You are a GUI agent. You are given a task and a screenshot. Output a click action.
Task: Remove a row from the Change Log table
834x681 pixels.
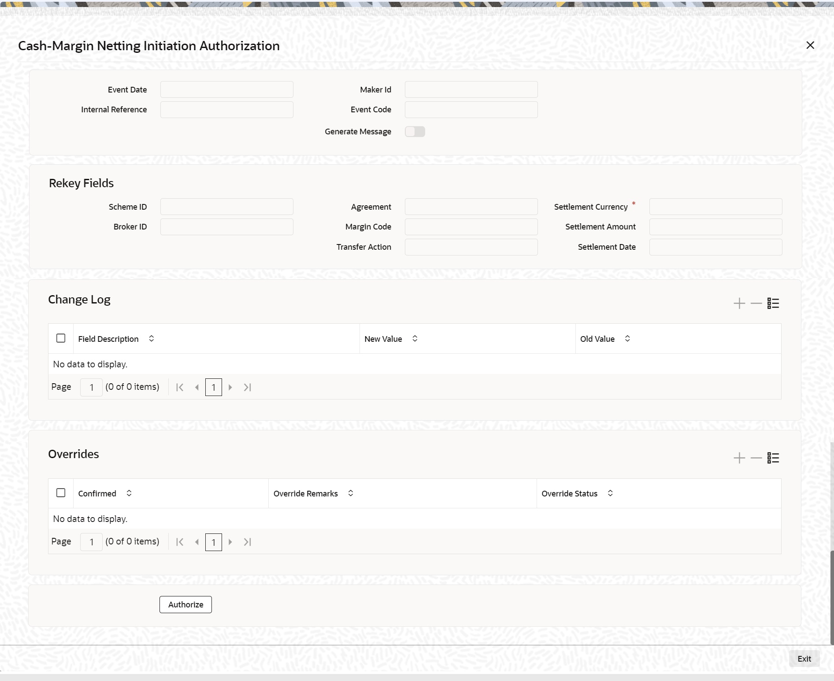pyautogui.click(x=756, y=303)
